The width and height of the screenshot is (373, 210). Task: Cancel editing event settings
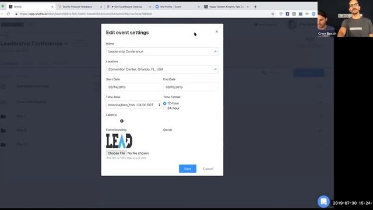[x=208, y=169]
